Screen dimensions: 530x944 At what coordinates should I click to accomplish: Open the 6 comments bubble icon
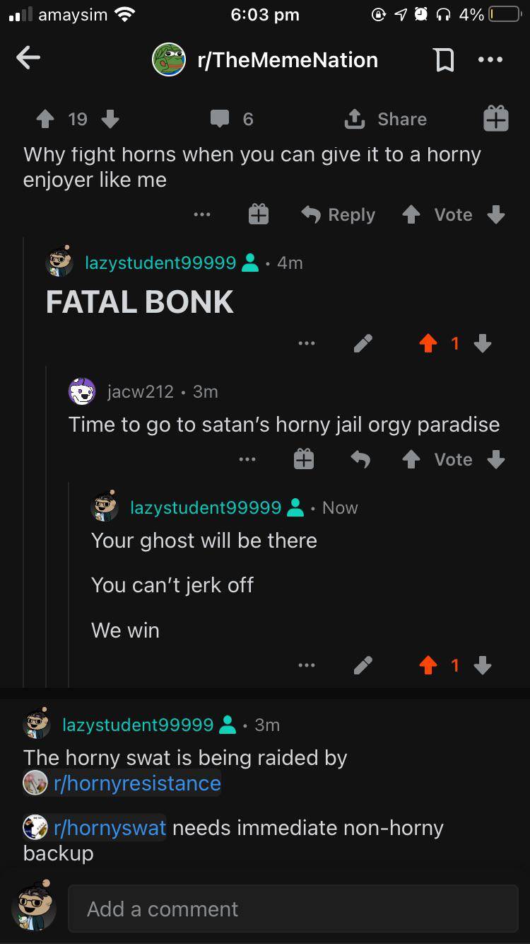tap(220, 119)
